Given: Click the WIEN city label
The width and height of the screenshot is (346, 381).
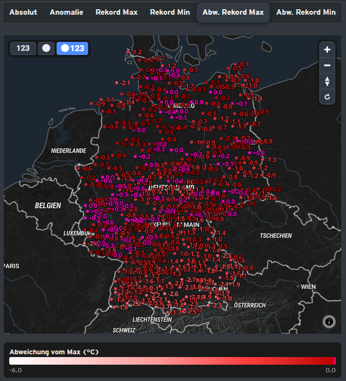Looking at the screenshot, I should tap(308, 287).
